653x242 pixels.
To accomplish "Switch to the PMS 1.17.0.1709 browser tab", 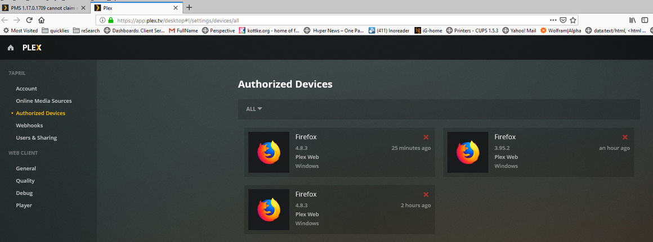I will pos(44,7).
